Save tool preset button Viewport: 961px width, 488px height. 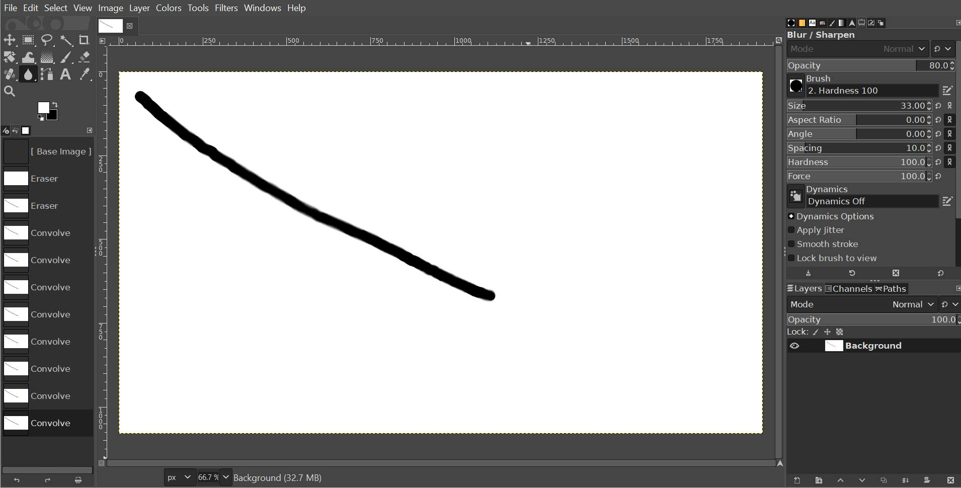click(809, 273)
